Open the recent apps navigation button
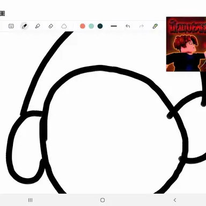Image resolution: width=206 pixels, height=206 pixels. click(x=31, y=200)
